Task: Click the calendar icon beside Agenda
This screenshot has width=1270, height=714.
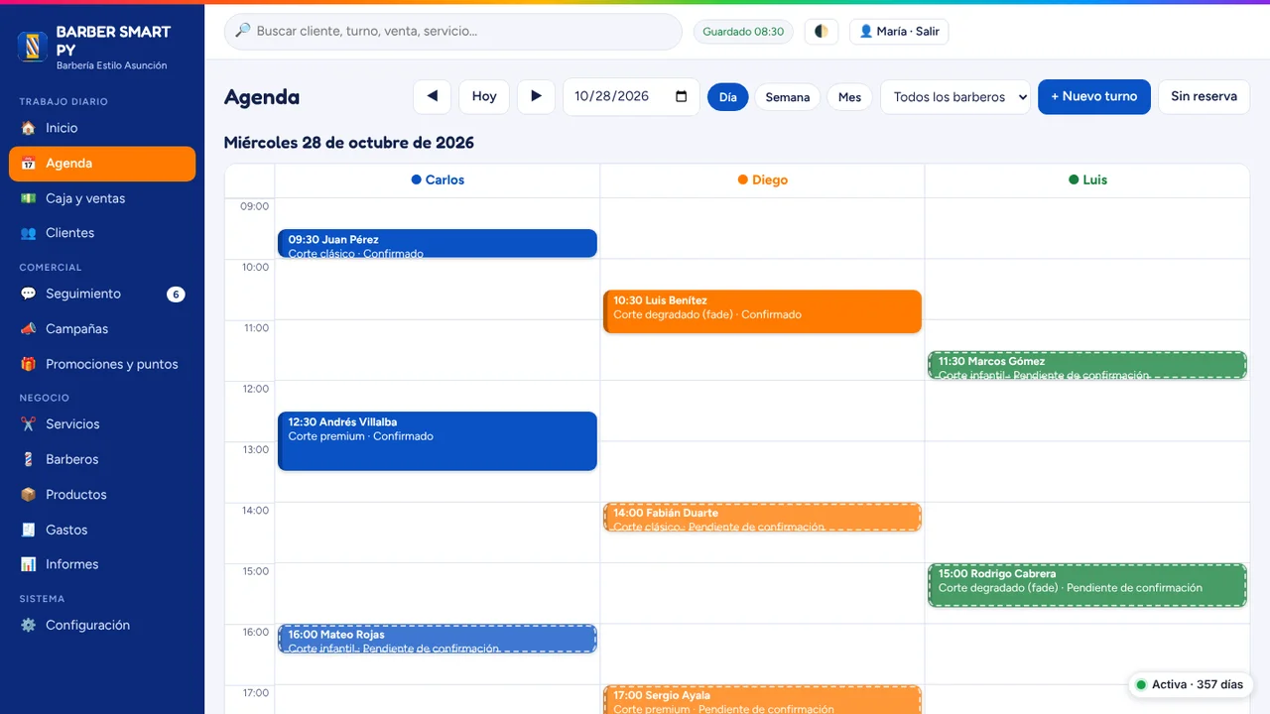Action: click(x=28, y=164)
